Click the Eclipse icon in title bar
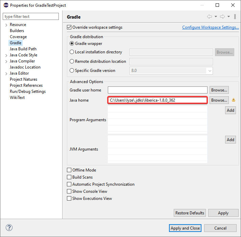The height and width of the screenshot is (237, 241). (x=6, y=5)
